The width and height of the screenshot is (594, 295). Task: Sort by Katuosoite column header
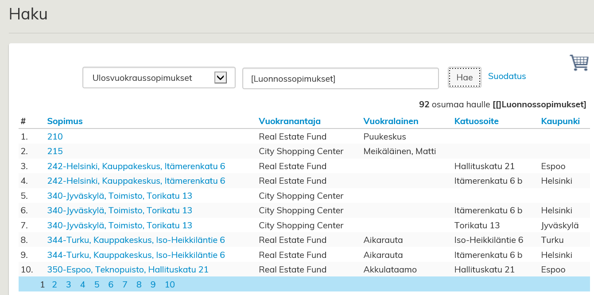[x=476, y=121]
